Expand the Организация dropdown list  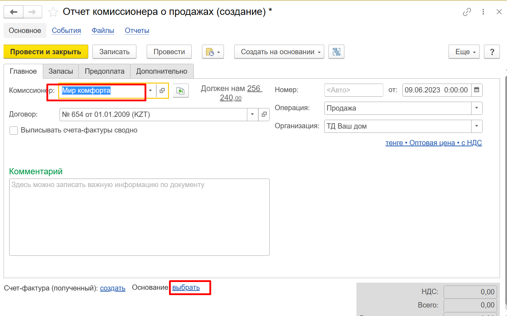pos(477,126)
